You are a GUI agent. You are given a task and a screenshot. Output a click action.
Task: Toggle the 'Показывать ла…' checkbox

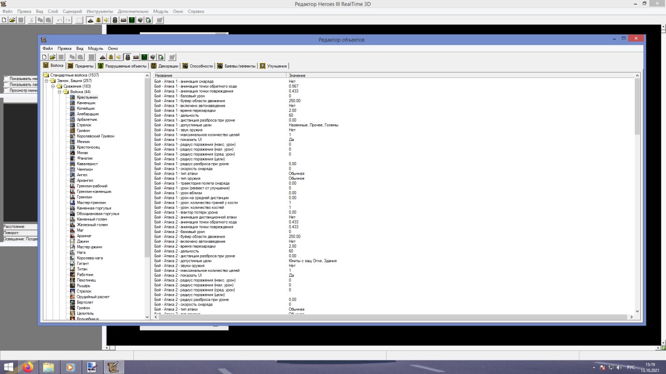[x=6, y=85]
